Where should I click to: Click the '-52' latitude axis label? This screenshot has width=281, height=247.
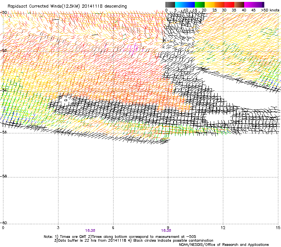tap(3, 51)
